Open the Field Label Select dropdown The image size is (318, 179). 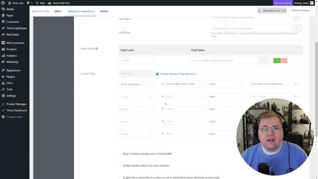click(138, 61)
